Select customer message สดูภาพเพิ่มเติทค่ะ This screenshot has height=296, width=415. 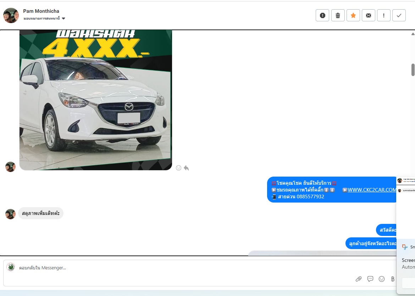pyautogui.click(x=41, y=213)
